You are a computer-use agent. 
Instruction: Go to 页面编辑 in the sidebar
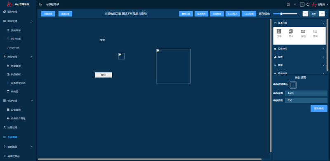(x=18, y=137)
